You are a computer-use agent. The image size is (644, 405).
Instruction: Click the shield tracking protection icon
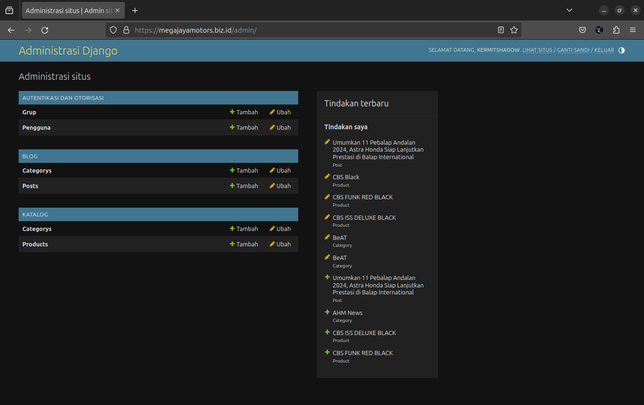(x=113, y=30)
